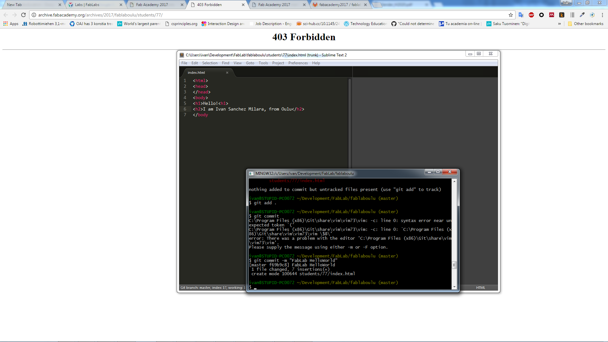Click the orange 'k' extension icon
Screen dimensions: 608x342
(562, 15)
